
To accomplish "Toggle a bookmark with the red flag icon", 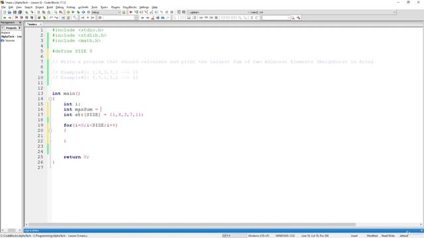I will pyautogui.click(x=16, y=18).
